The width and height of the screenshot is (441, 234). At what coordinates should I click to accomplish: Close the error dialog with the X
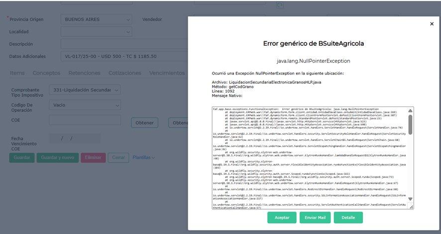(432, 24)
